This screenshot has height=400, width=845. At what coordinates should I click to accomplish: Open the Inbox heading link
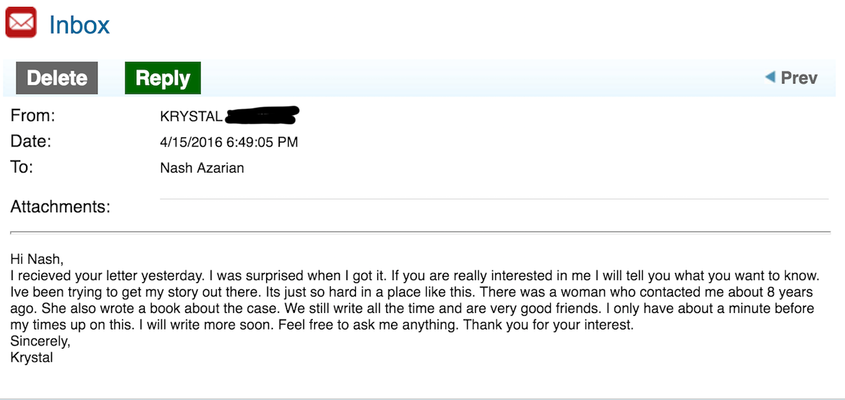(80, 25)
